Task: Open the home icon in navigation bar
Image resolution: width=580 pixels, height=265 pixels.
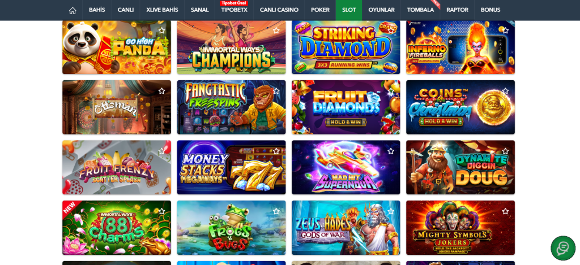Action: tap(72, 10)
